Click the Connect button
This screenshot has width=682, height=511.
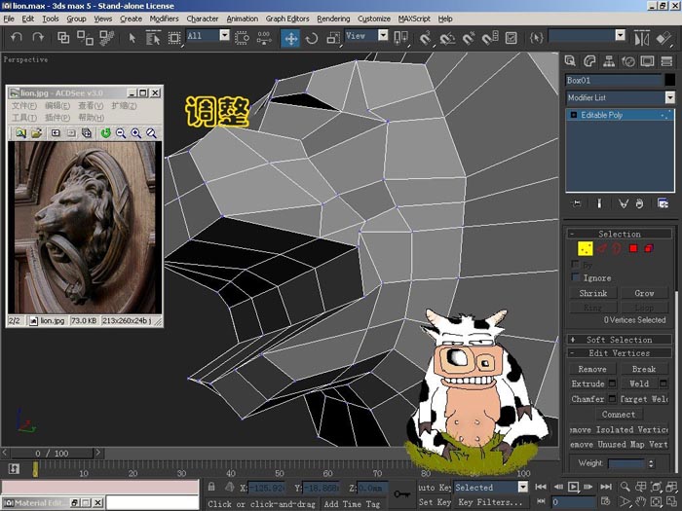click(619, 414)
